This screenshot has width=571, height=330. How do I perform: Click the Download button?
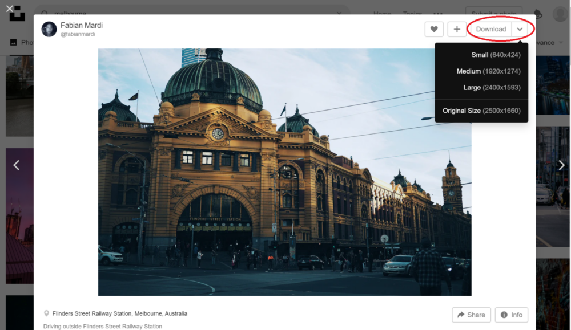pos(491,29)
